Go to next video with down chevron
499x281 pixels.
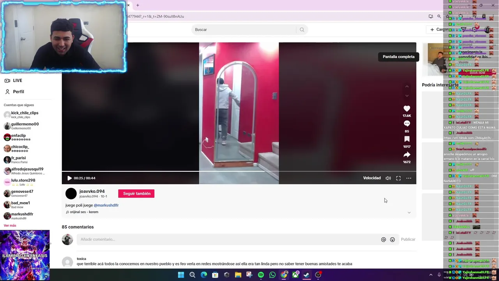point(407,96)
